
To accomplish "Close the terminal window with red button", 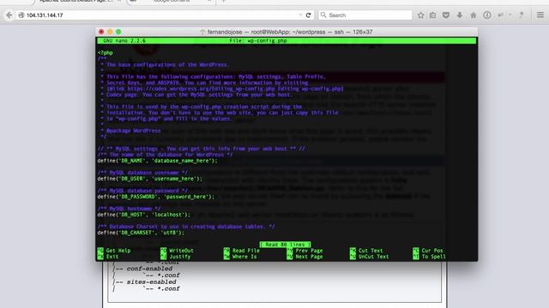I will point(101,32).
